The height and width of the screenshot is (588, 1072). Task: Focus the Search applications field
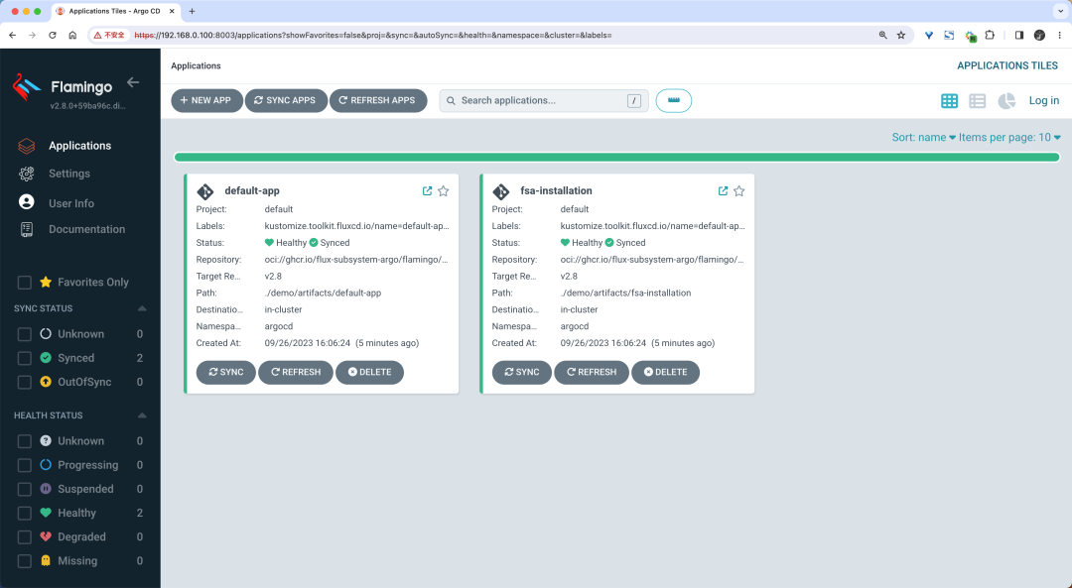(544, 100)
